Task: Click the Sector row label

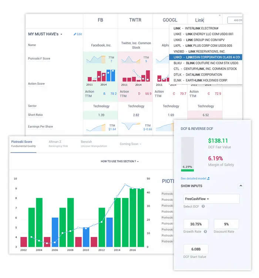Action: [x=32, y=106]
